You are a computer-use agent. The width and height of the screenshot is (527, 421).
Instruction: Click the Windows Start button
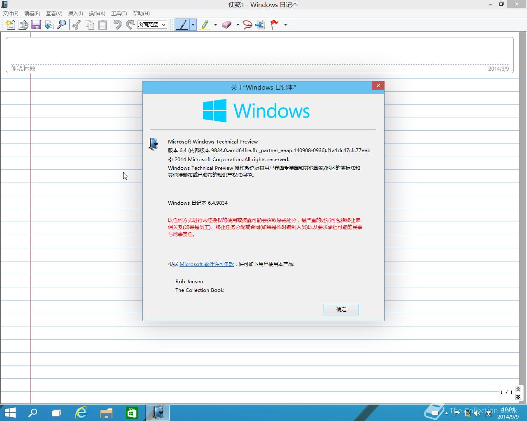10,413
